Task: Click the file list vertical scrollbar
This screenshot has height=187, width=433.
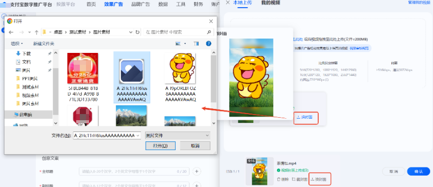Action: 213,79
